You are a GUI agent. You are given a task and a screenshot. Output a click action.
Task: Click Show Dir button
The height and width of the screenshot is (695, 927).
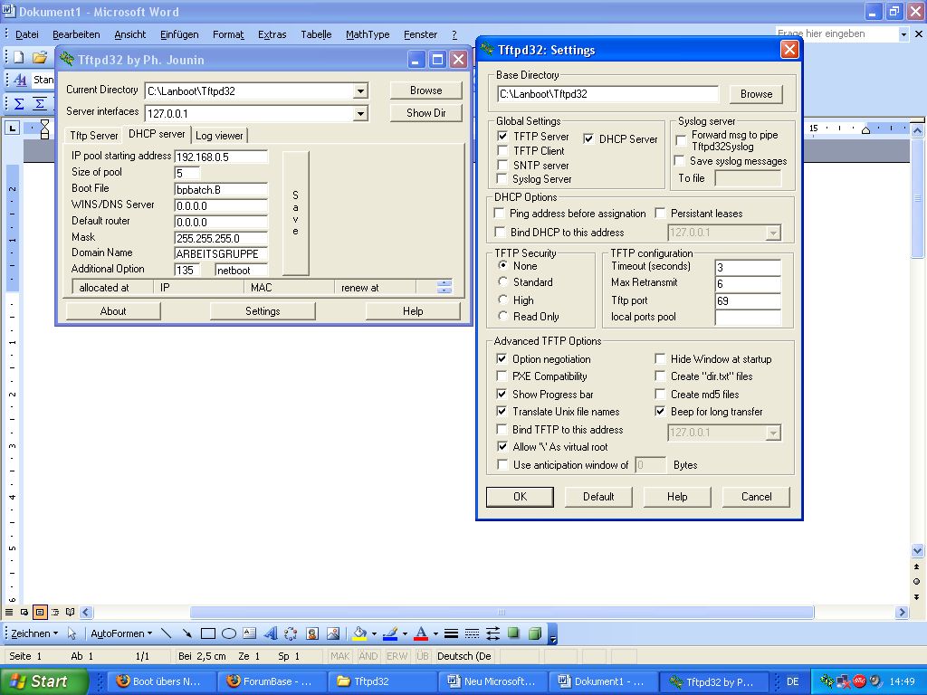point(425,113)
